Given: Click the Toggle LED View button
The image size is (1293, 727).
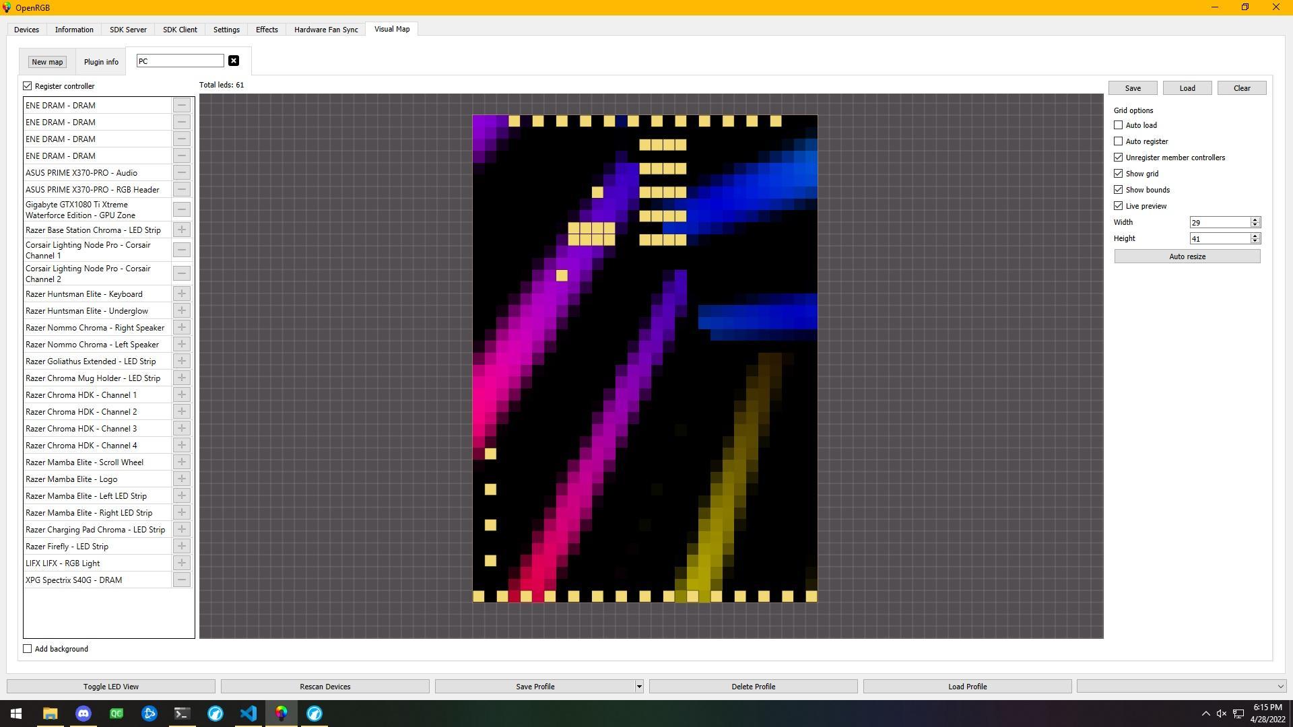Looking at the screenshot, I should pyautogui.click(x=111, y=687).
